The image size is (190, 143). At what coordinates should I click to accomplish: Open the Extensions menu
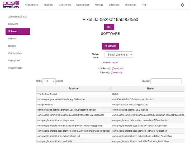tap(114, 5)
